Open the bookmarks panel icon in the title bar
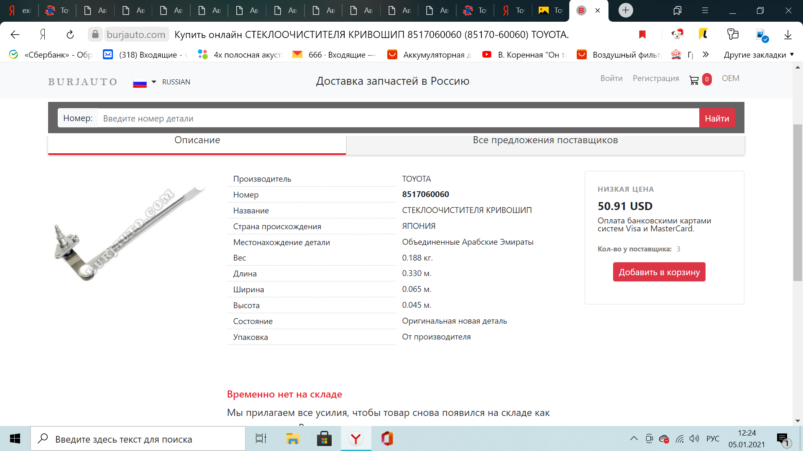This screenshot has height=451, width=803. click(x=677, y=10)
